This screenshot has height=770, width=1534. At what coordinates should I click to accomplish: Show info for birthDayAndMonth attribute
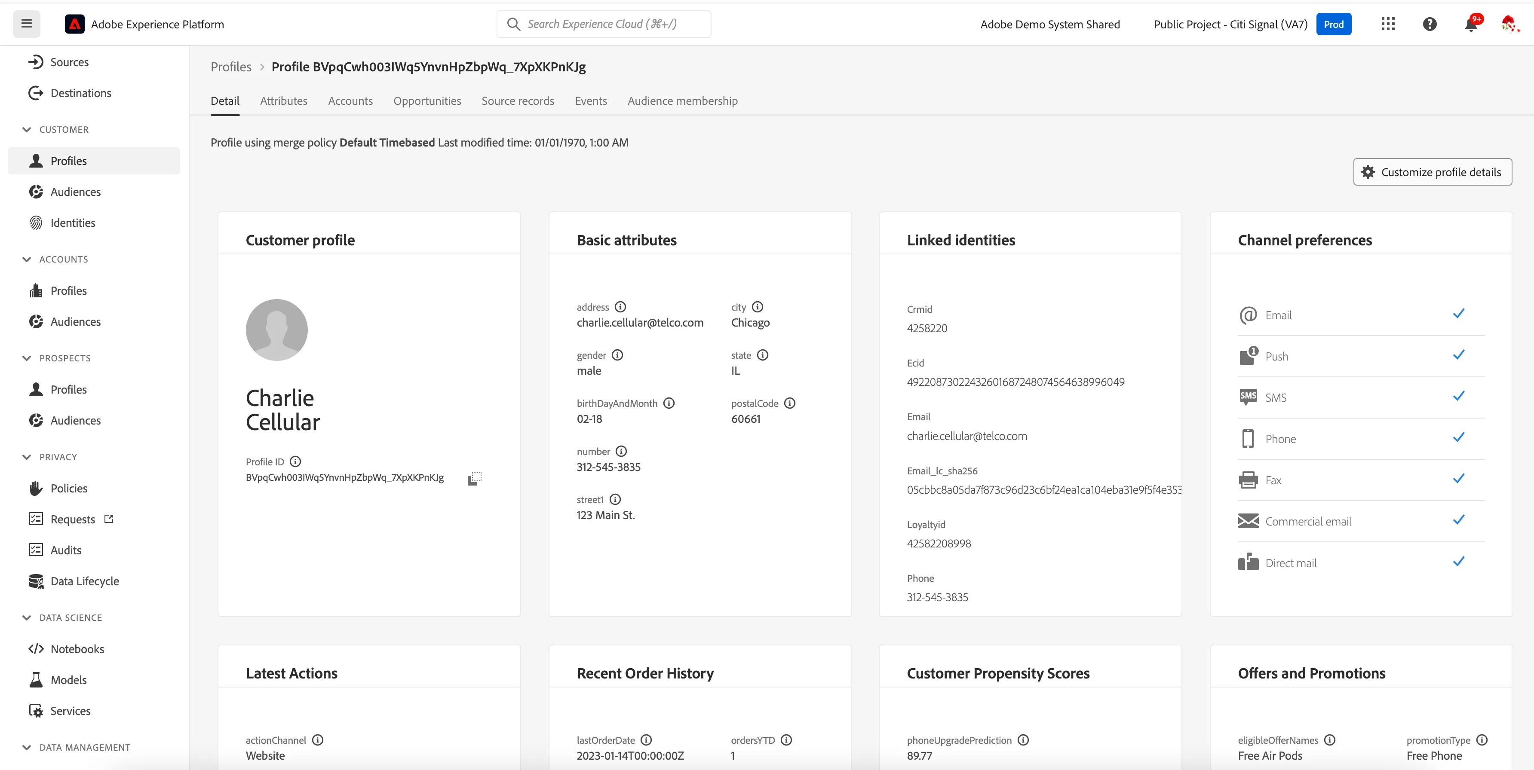669,403
